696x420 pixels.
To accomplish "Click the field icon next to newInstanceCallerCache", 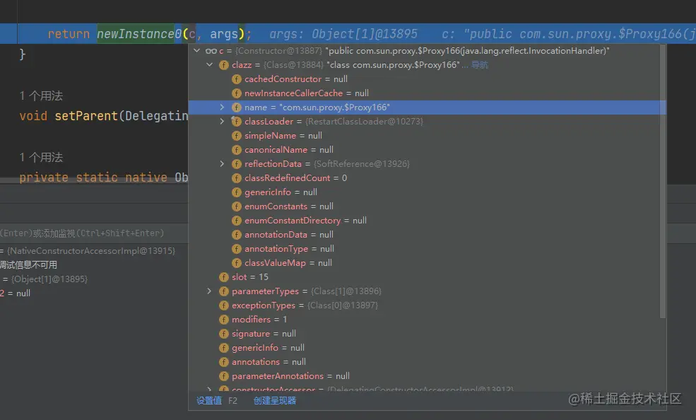I will pyautogui.click(x=237, y=93).
